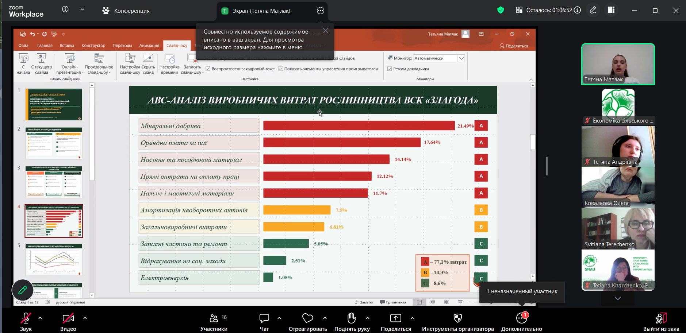Click the Поднять руку hand icon
The image size is (686, 333).
[352, 318]
